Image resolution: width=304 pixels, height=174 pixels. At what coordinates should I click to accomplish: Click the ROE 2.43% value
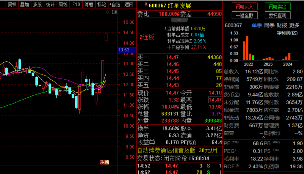[256, 166]
